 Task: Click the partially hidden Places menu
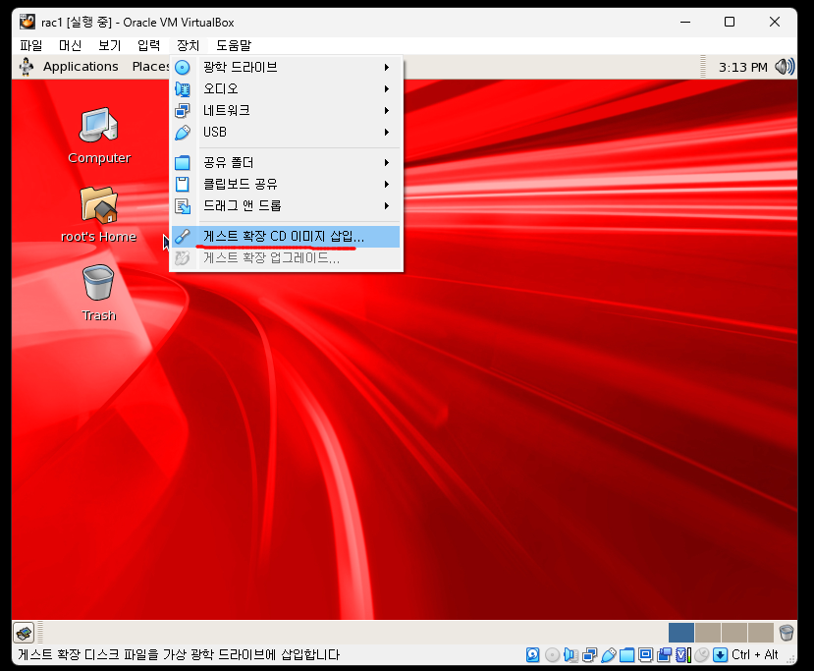150,67
